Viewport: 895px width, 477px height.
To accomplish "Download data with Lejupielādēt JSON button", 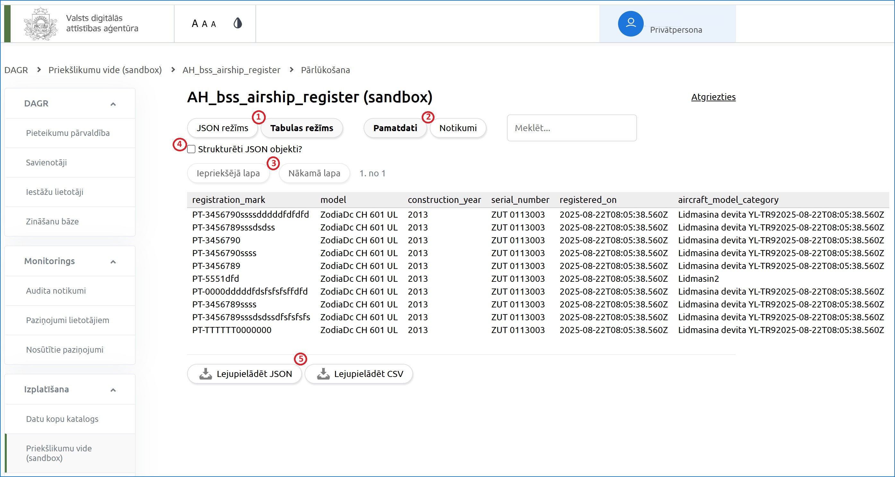I will pos(245,374).
